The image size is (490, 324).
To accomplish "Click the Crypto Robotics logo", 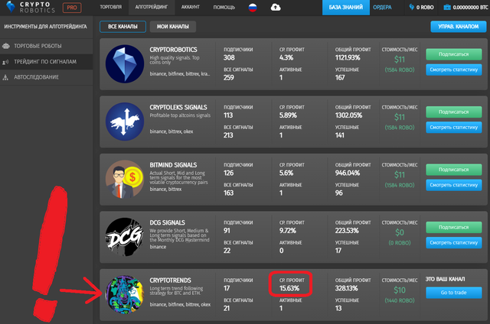I will pos(31,7).
